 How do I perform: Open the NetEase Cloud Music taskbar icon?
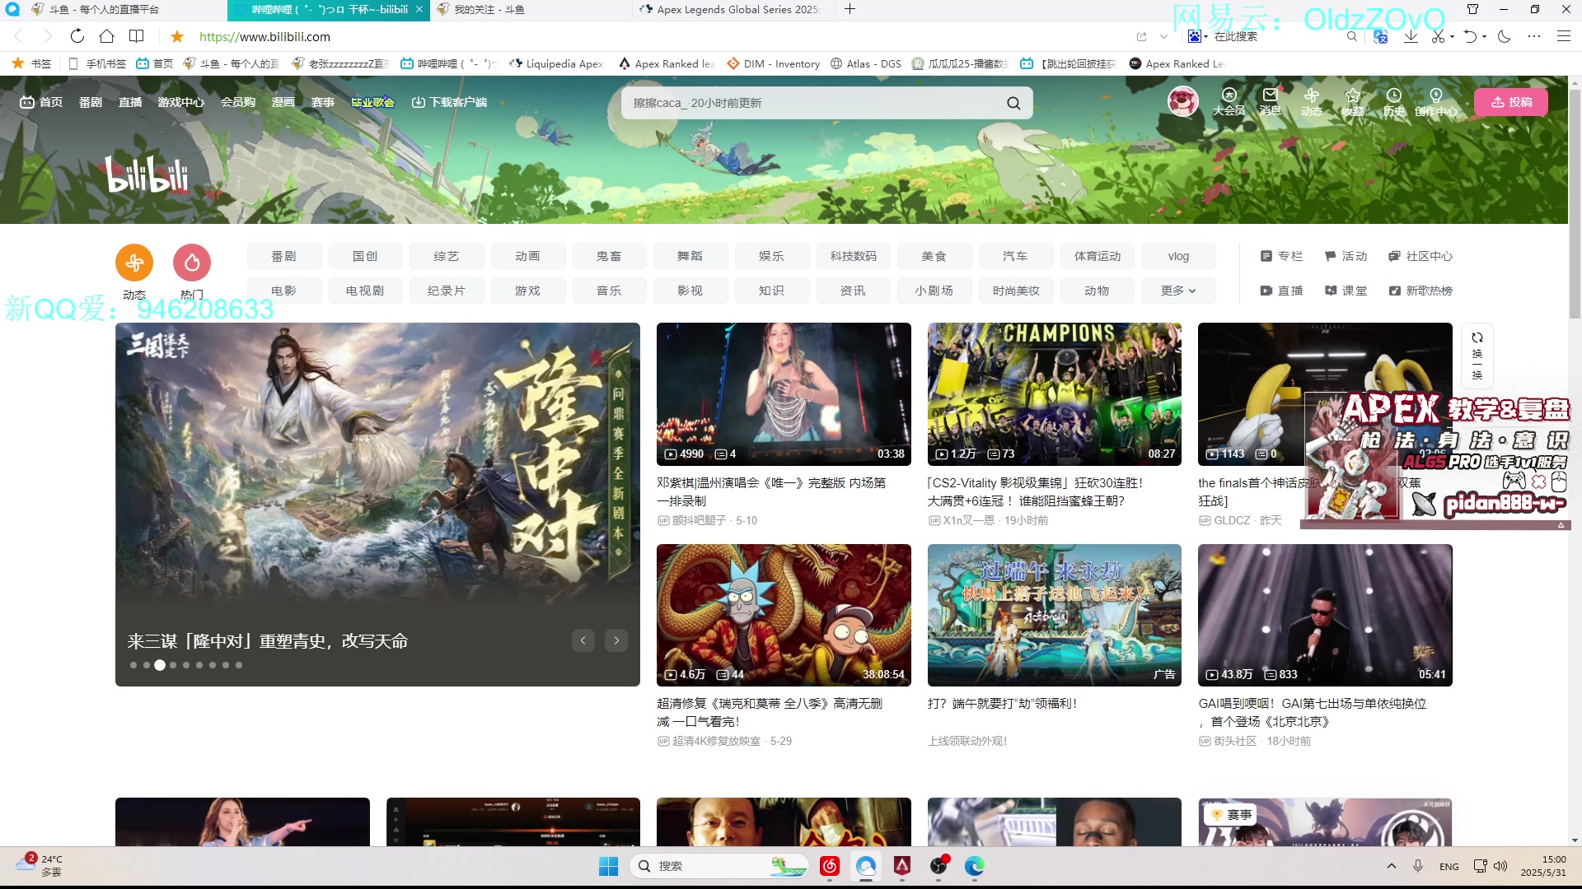(x=830, y=866)
